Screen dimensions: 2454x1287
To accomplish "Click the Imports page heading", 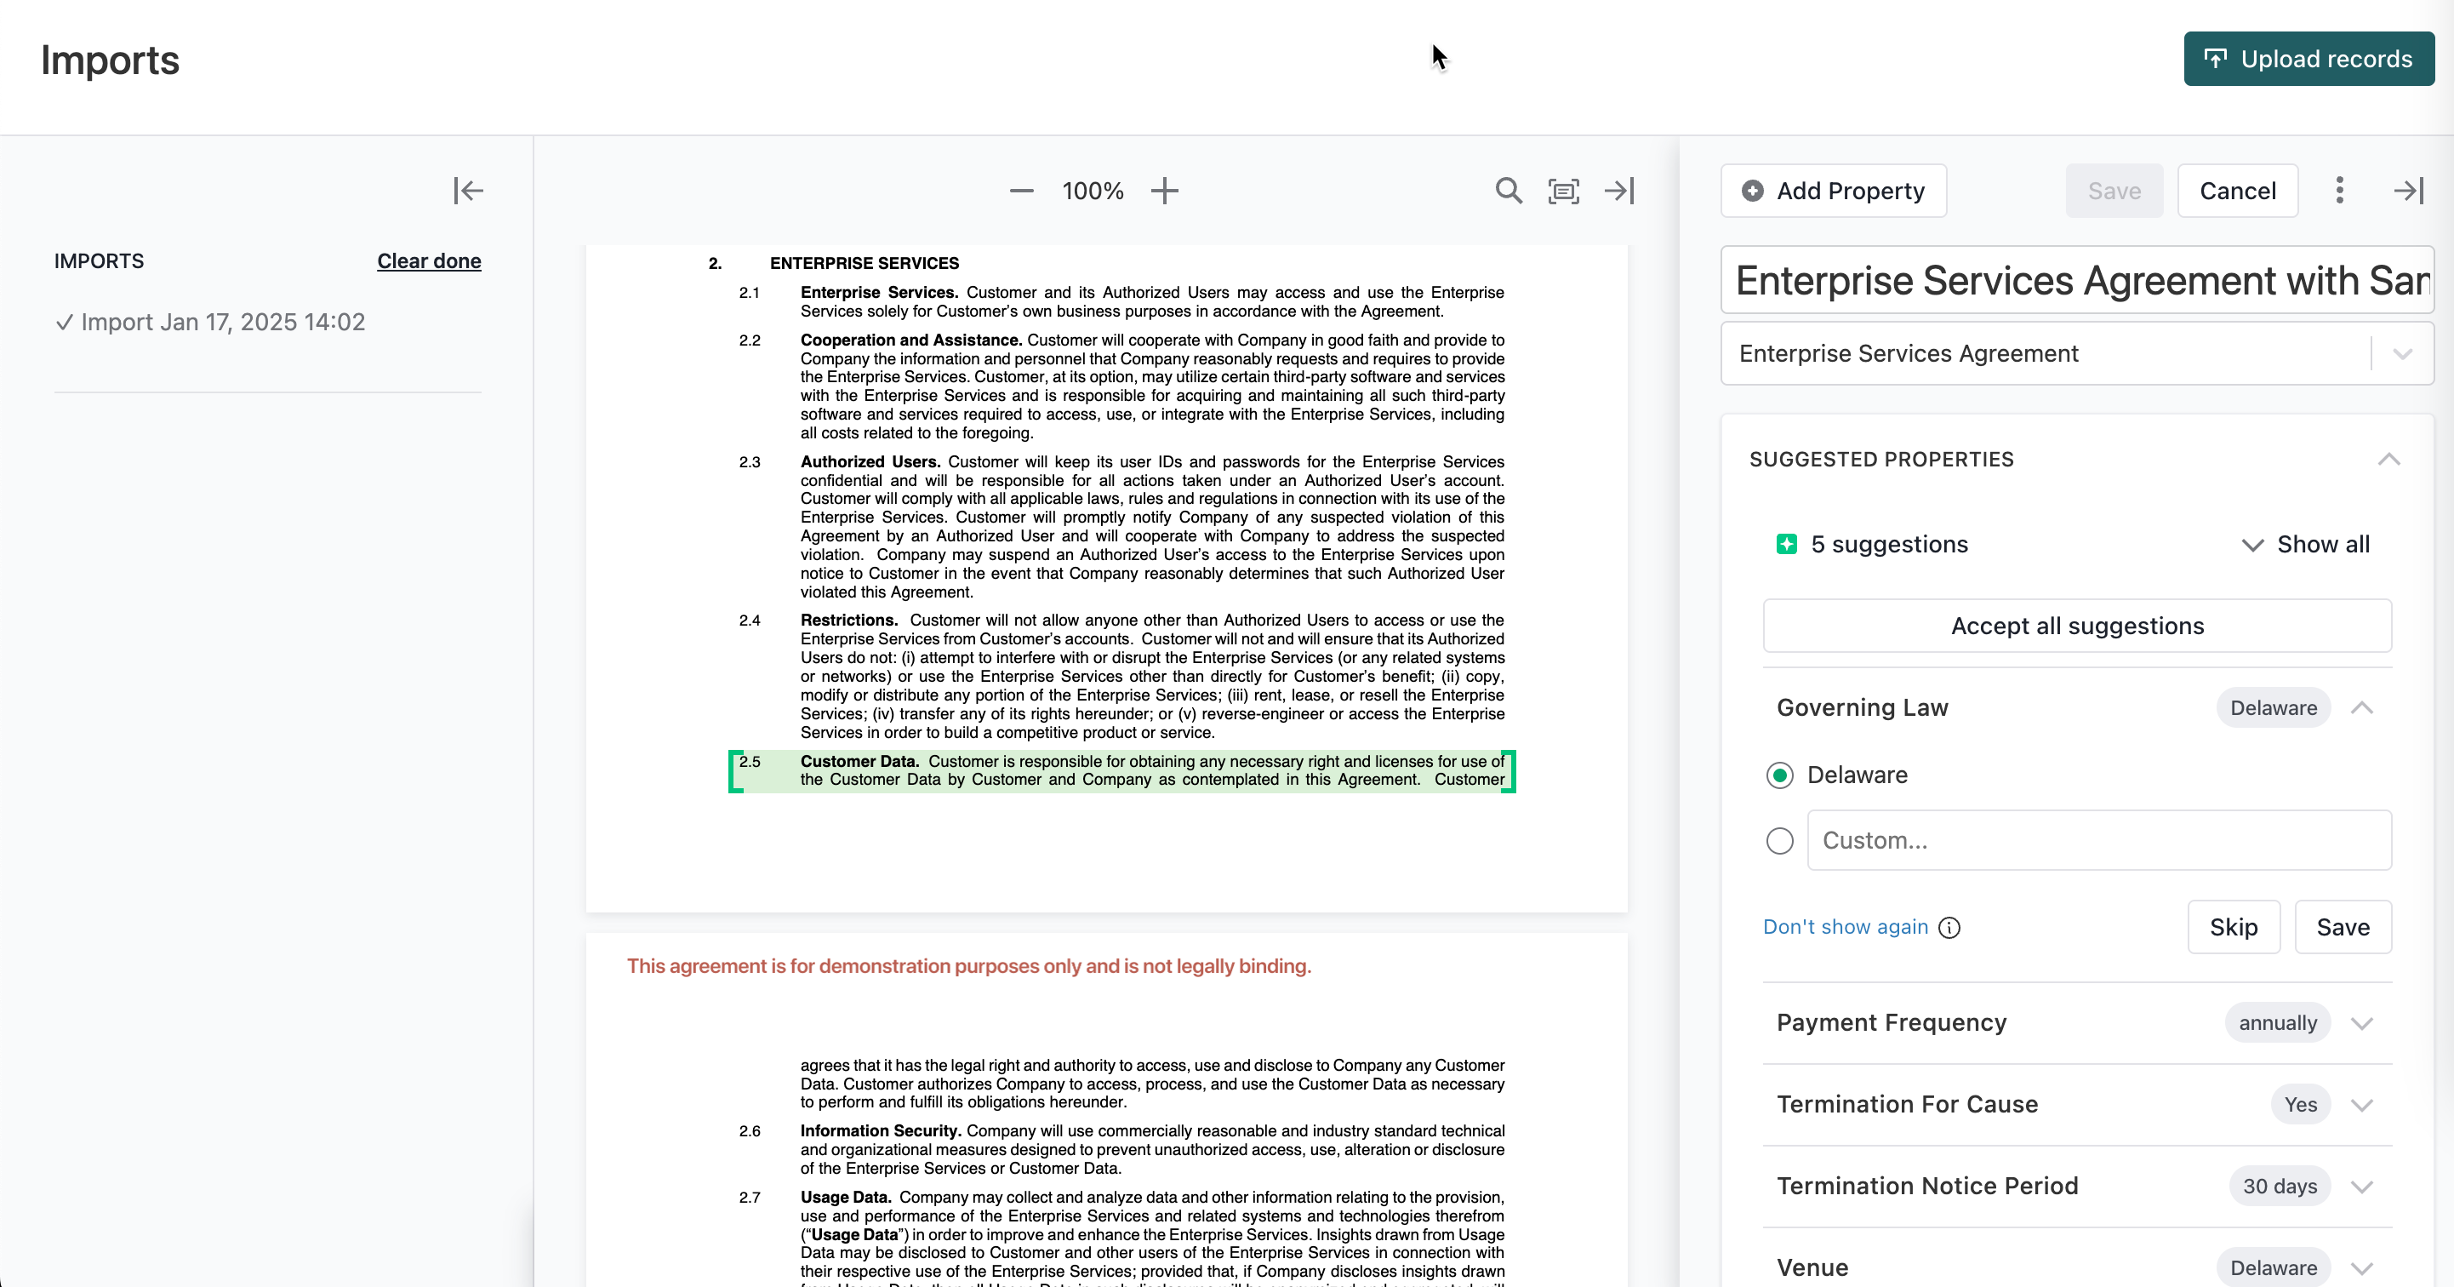I will coord(110,60).
